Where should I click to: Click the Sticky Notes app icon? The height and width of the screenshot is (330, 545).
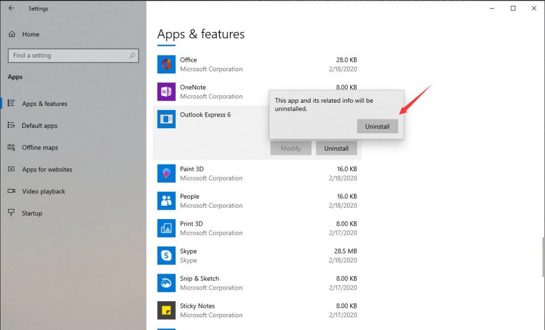point(166,310)
